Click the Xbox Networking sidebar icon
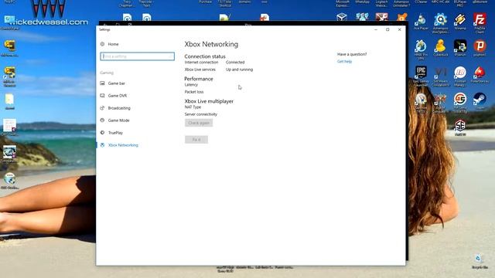The image size is (495, 278). [x=102, y=145]
